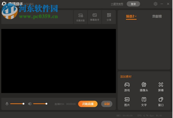Open the 弹幕助手 danmaku assistant
Screen dimensions: 173x118
click(95, 17)
